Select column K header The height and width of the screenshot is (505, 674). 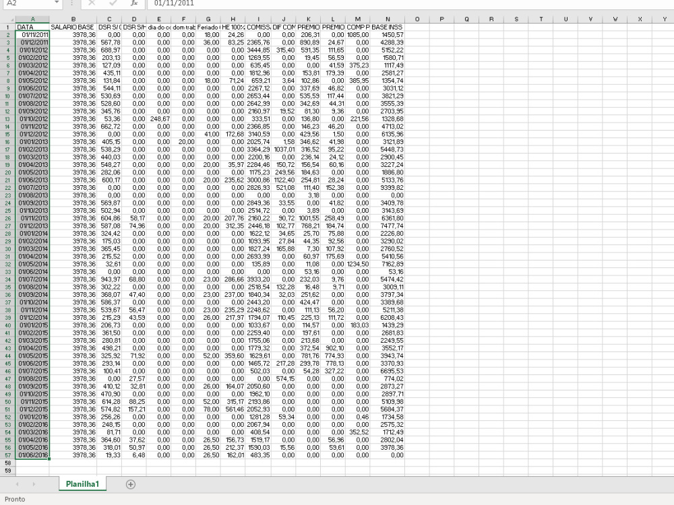(308, 20)
